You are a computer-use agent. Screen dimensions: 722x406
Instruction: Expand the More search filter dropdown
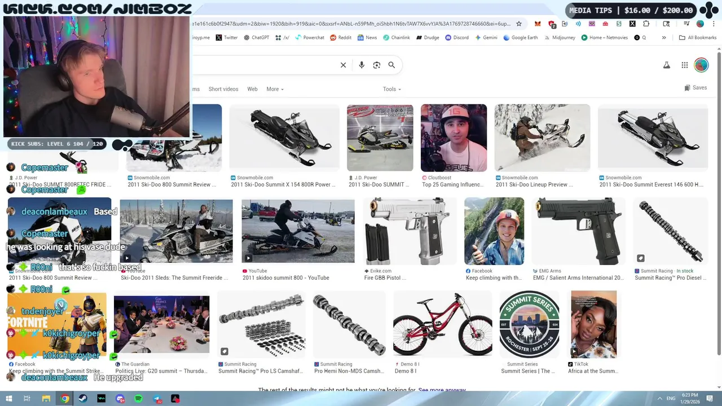[275, 89]
